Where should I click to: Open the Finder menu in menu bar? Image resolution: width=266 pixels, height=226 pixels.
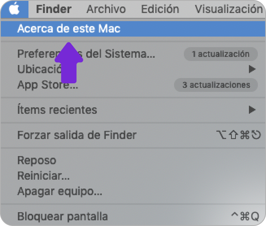tap(54, 9)
